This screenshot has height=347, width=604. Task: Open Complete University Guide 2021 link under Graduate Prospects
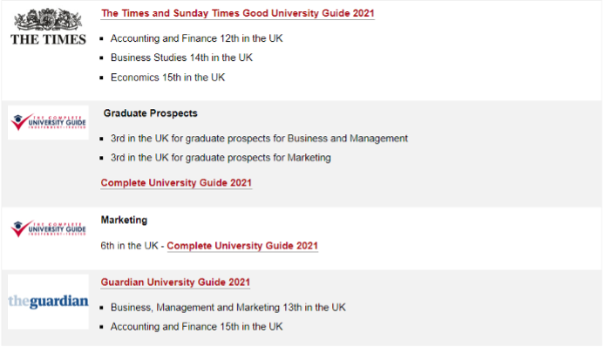[x=176, y=182]
